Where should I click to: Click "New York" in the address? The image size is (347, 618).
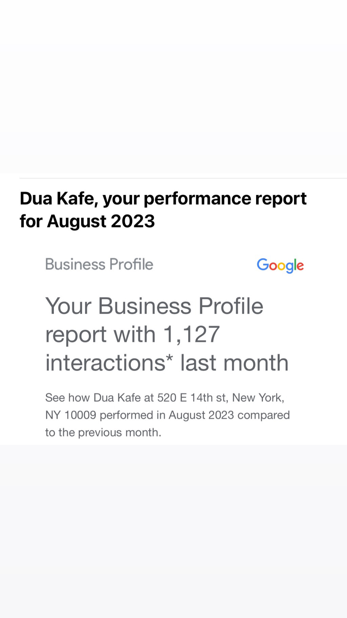click(258, 398)
